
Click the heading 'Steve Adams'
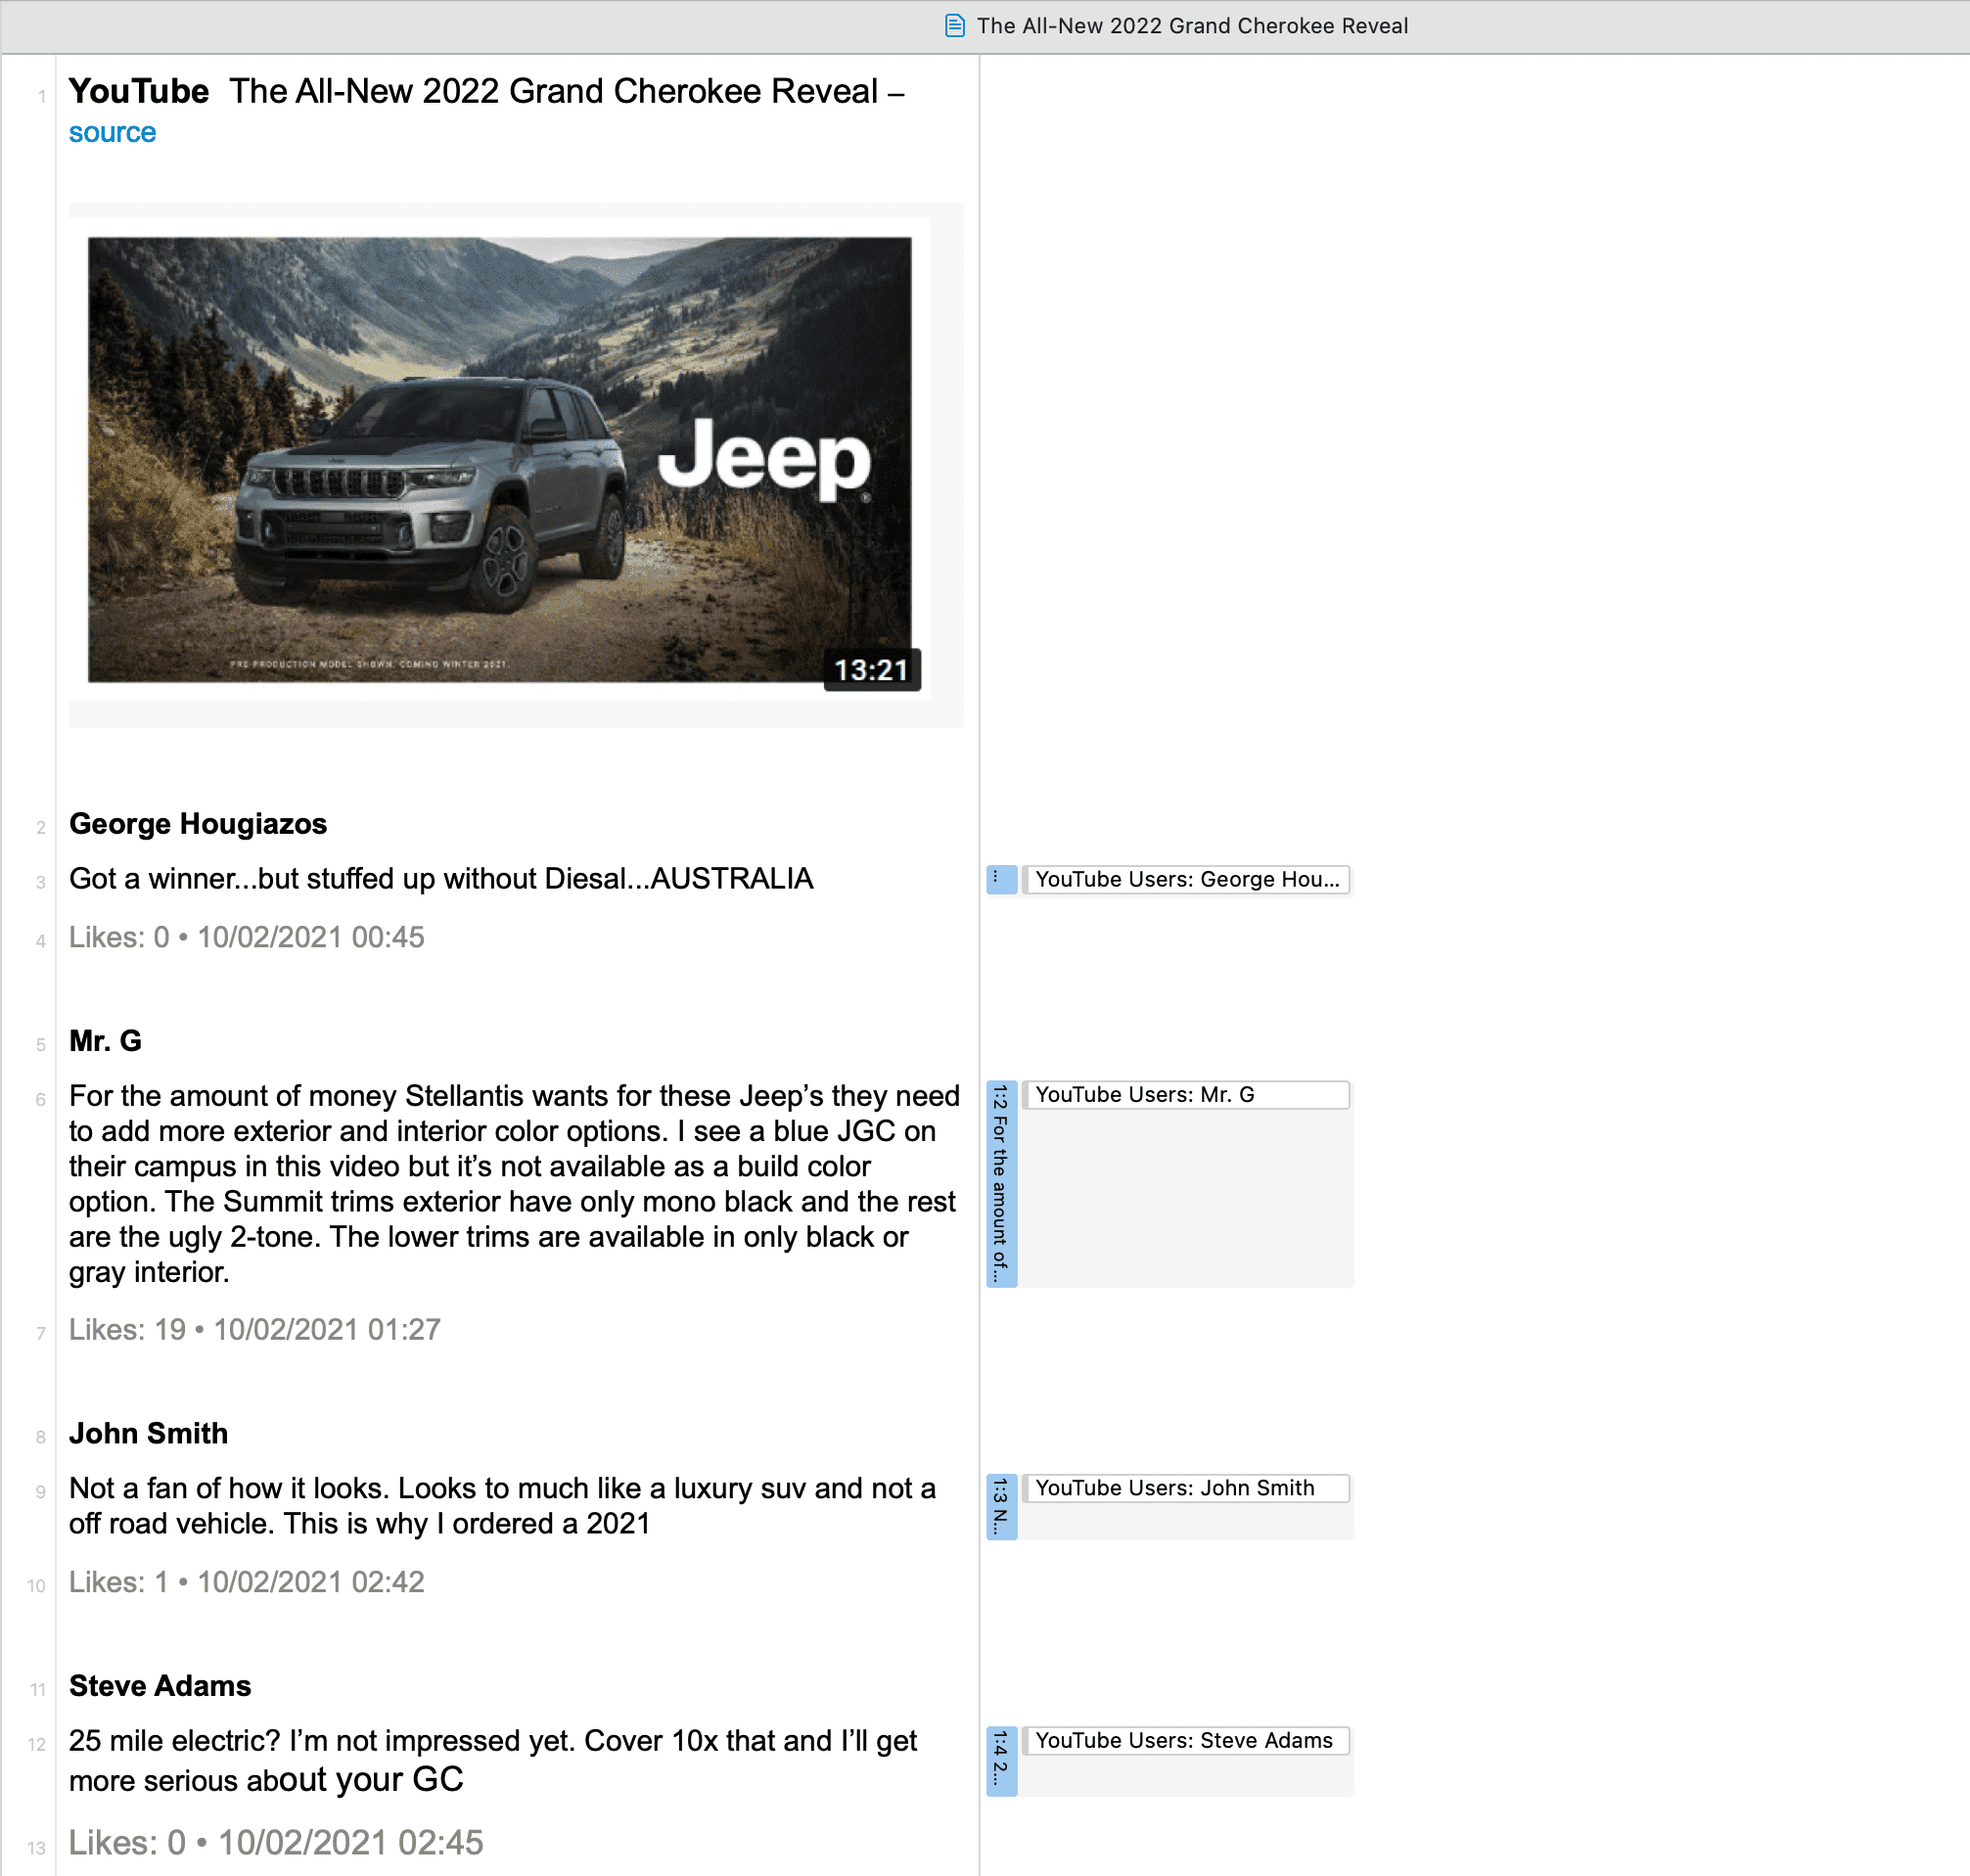(160, 1686)
